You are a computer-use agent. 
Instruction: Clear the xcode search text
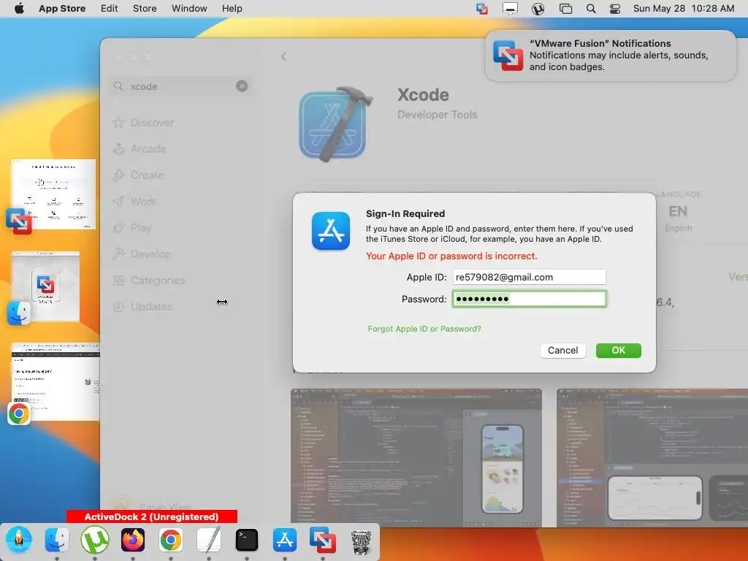(242, 86)
